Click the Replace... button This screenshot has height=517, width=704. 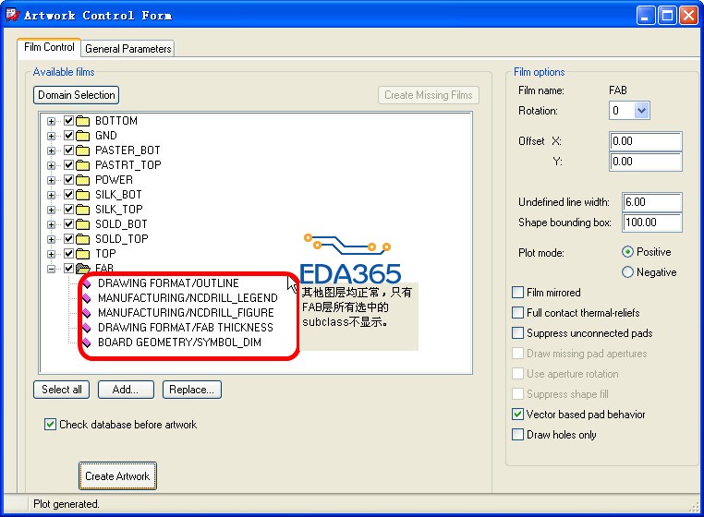192,390
